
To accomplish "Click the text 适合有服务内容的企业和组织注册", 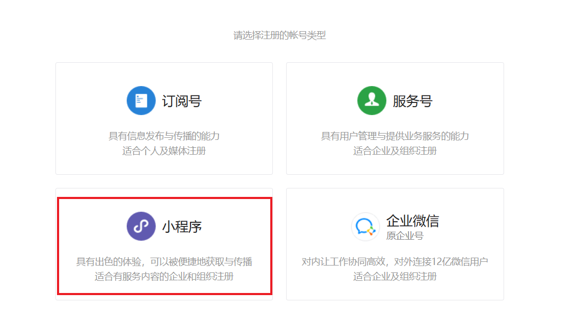I will [164, 277].
